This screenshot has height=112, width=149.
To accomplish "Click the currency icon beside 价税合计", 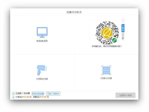I will (x=13, y=97).
